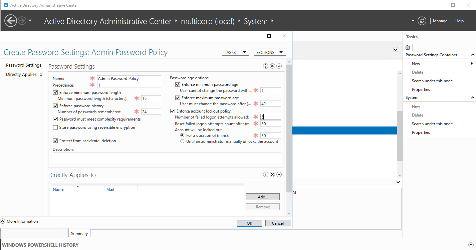
Task: Toggle Enforce minimum password length checkbox
Action: pyautogui.click(x=55, y=93)
